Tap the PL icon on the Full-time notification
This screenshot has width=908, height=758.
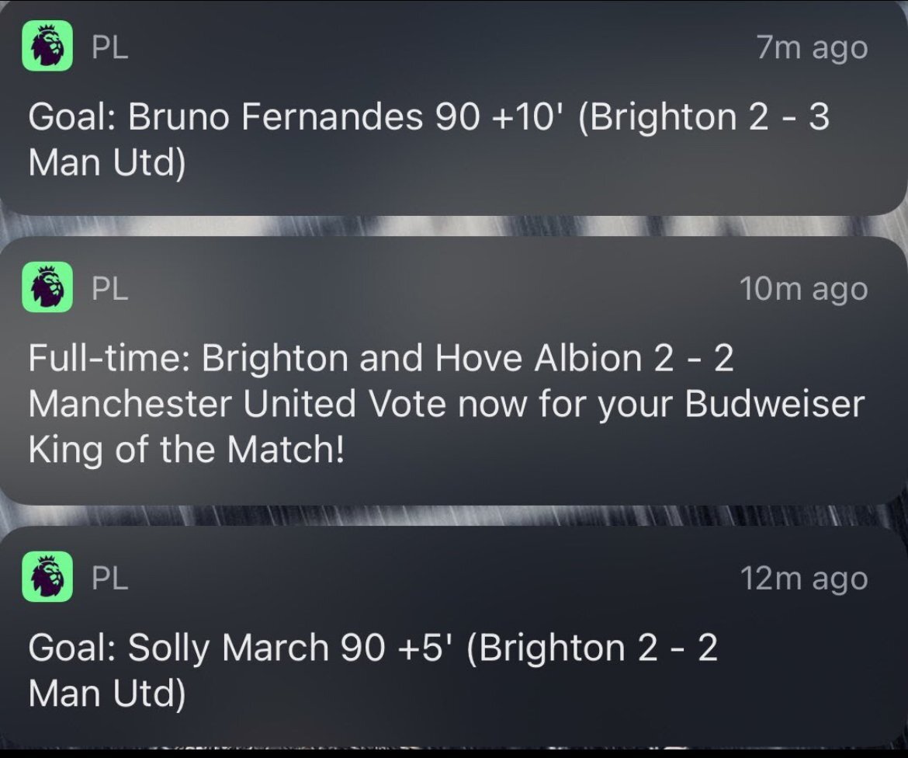[x=47, y=288]
